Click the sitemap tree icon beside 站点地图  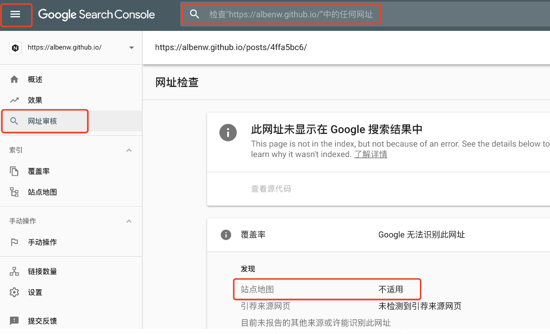(14, 192)
